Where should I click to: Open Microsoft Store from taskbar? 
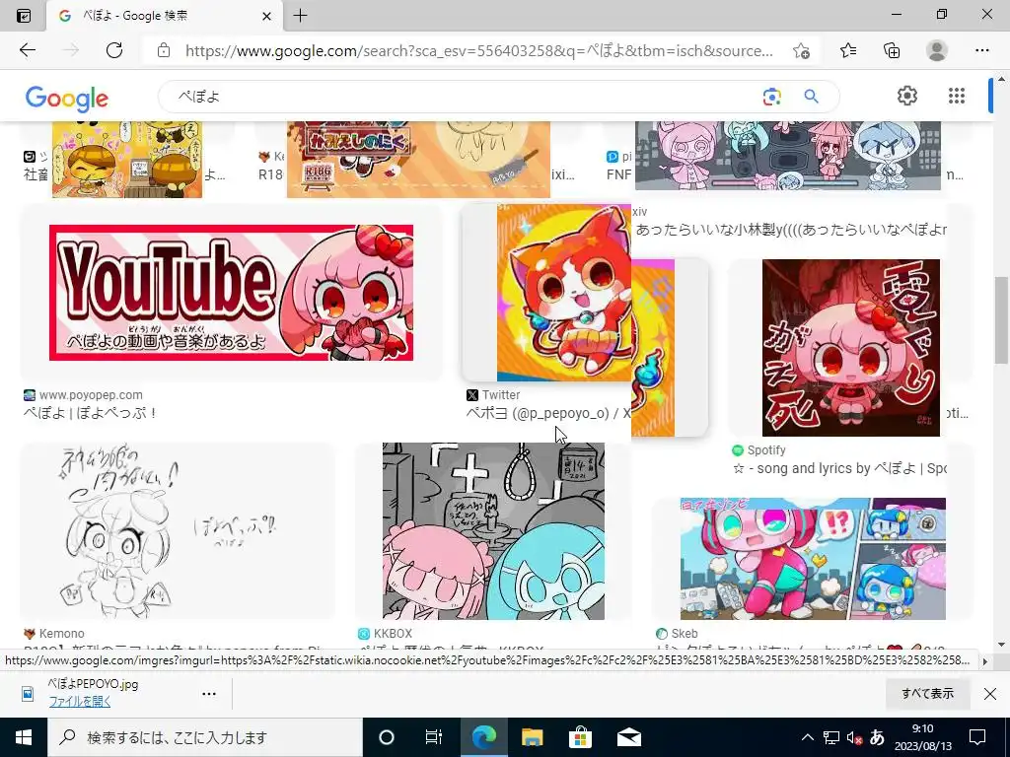tap(580, 737)
